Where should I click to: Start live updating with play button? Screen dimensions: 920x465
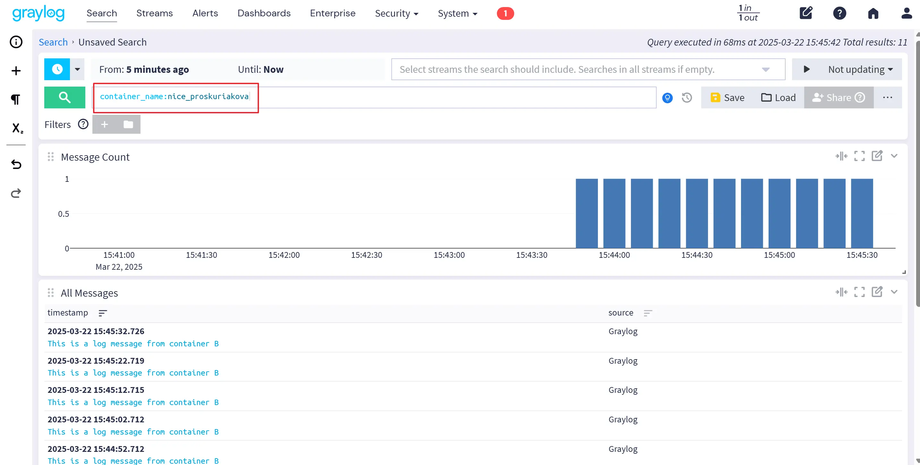(806, 69)
